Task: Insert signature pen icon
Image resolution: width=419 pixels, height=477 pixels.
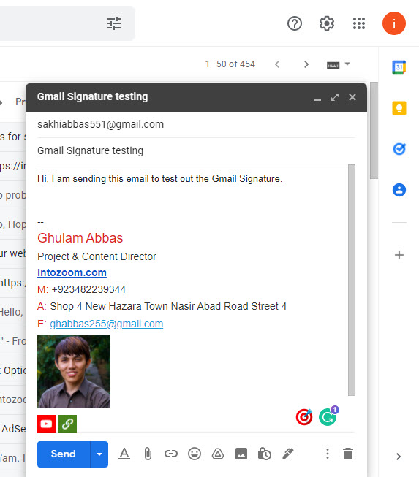Action: [x=288, y=454]
